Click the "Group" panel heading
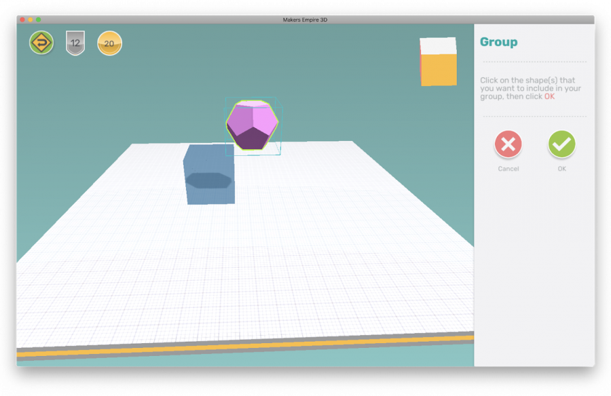 [498, 42]
